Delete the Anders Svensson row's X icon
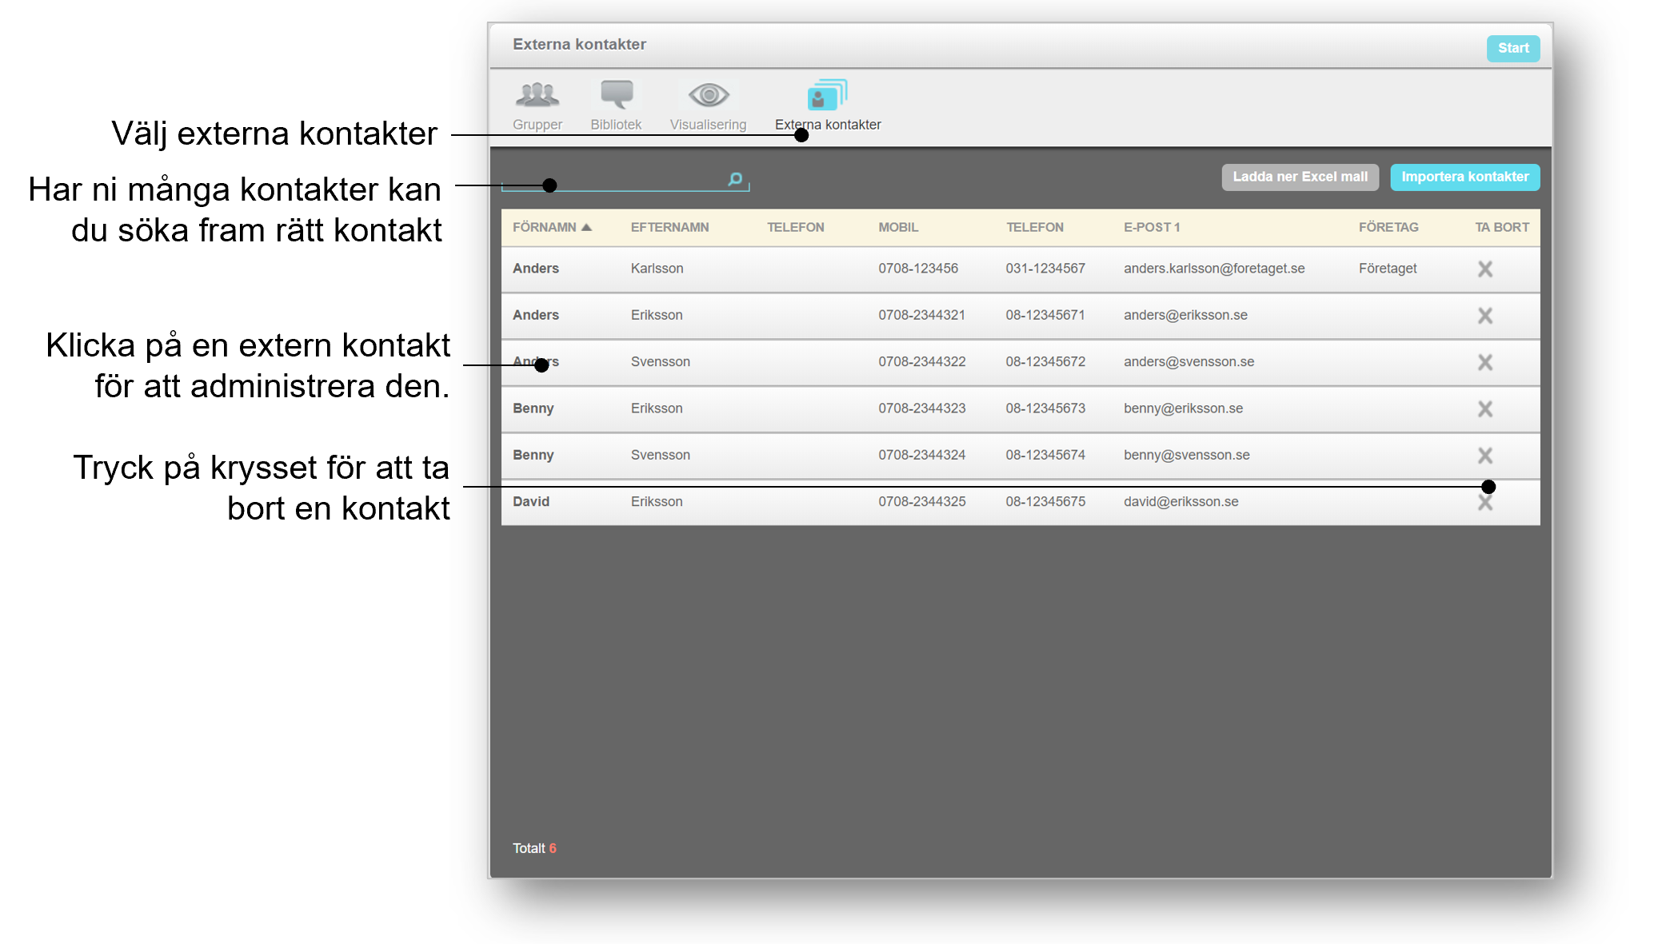 coord(1485,362)
